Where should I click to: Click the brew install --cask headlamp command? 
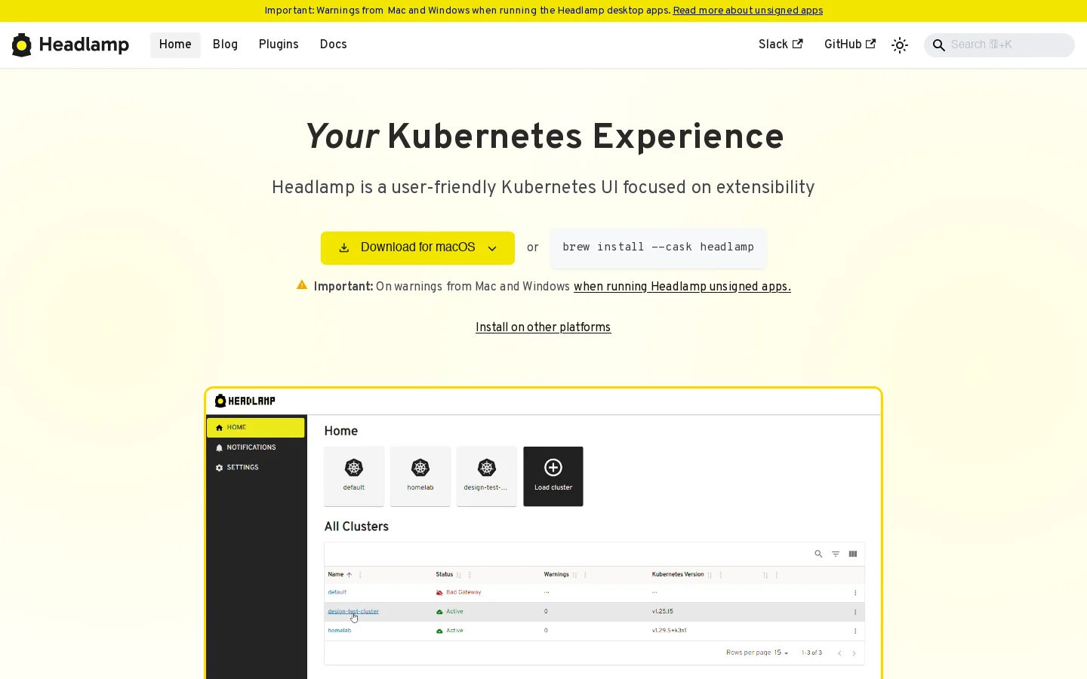click(x=658, y=247)
